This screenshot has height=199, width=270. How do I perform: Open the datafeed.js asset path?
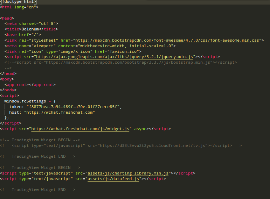tap(113, 179)
